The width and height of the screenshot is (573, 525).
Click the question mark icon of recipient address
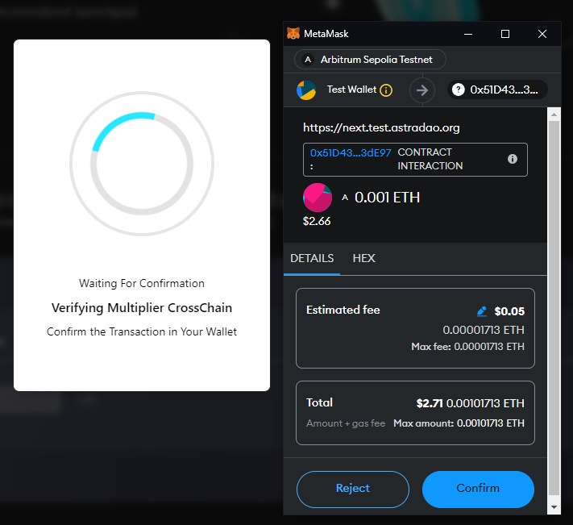(x=459, y=90)
